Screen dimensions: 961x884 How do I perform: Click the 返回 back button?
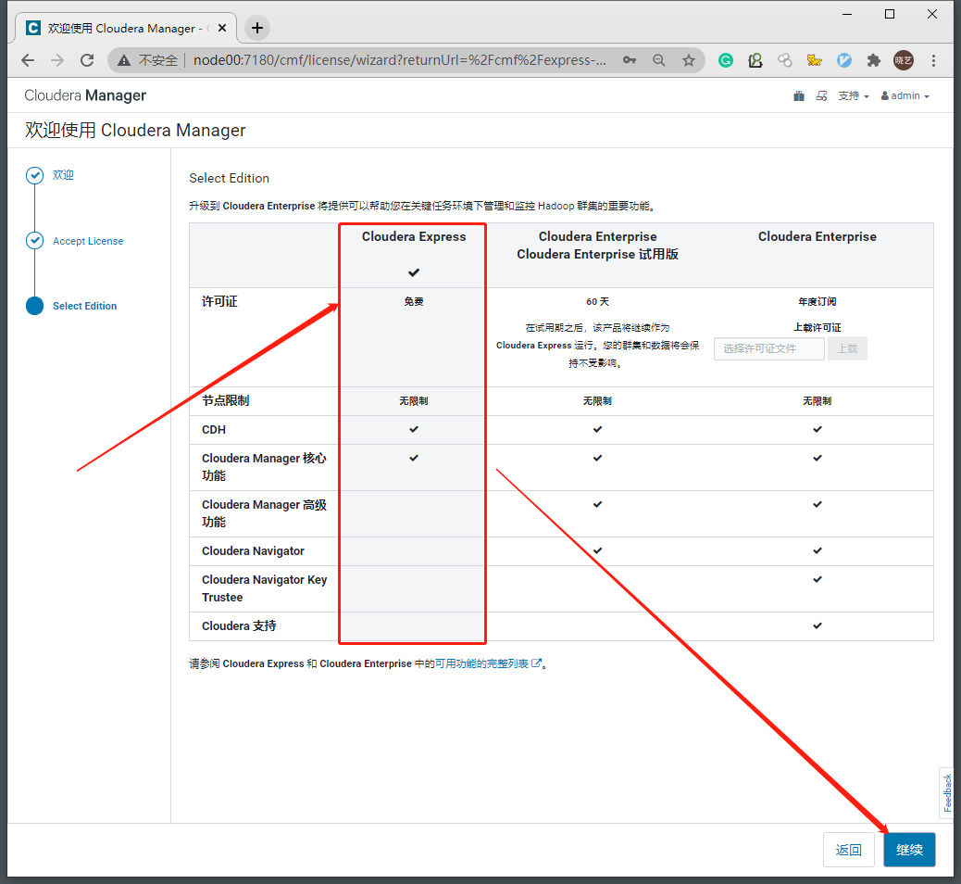coord(849,850)
